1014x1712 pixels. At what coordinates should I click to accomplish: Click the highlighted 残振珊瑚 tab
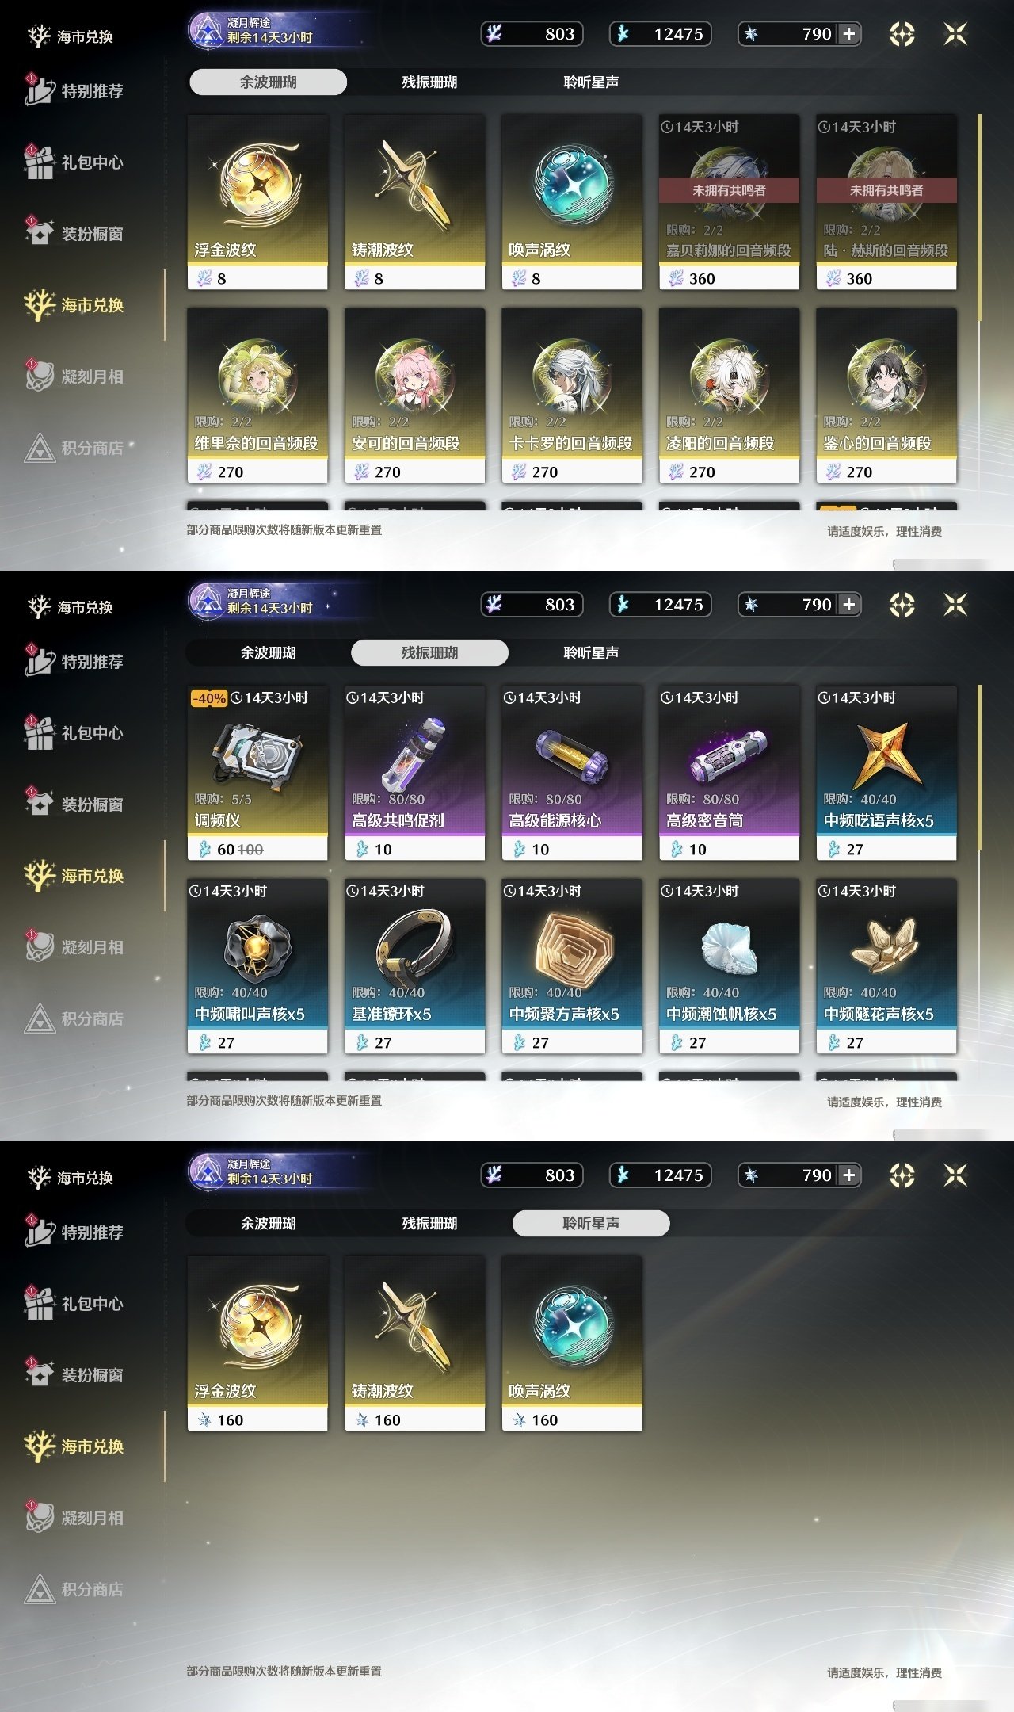coord(429,652)
